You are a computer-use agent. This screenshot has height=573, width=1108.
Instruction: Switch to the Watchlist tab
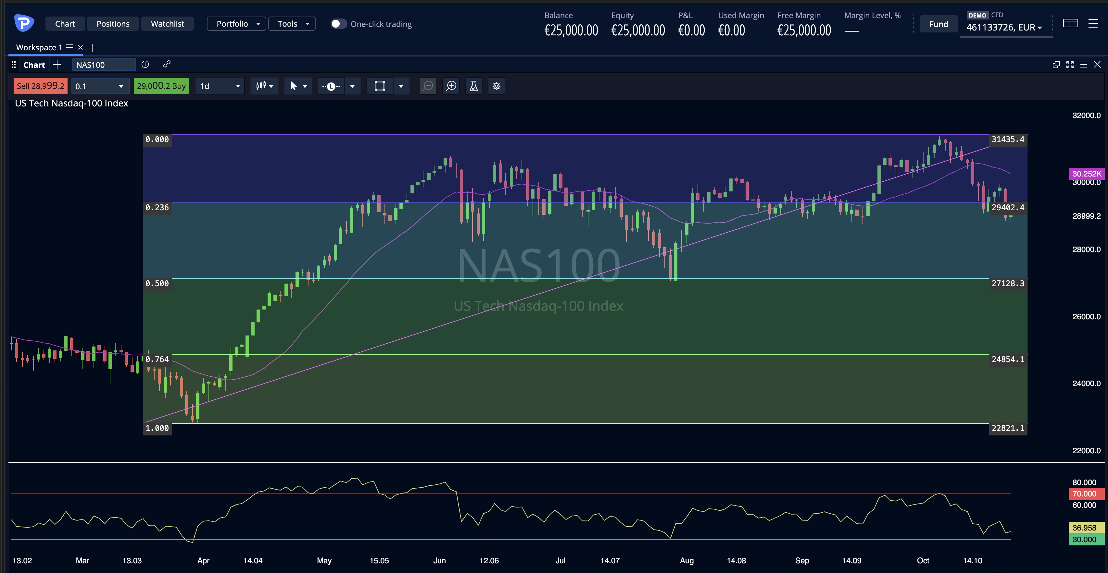tap(167, 24)
